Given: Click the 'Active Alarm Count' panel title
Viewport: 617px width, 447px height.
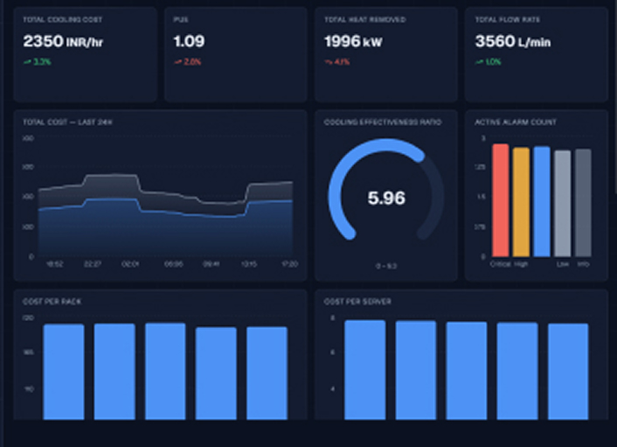Looking at the screenshot, I should [516, 122].
